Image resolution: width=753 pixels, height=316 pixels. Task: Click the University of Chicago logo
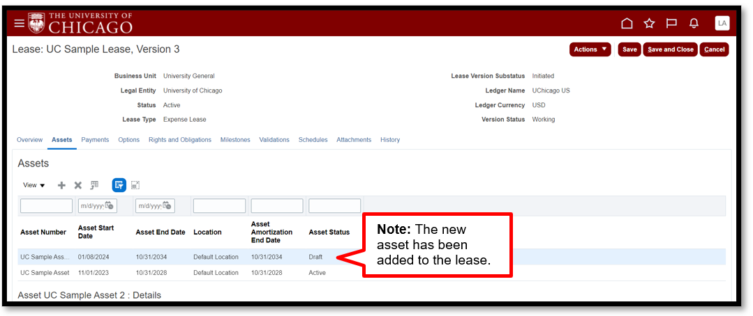click(80, 23)
